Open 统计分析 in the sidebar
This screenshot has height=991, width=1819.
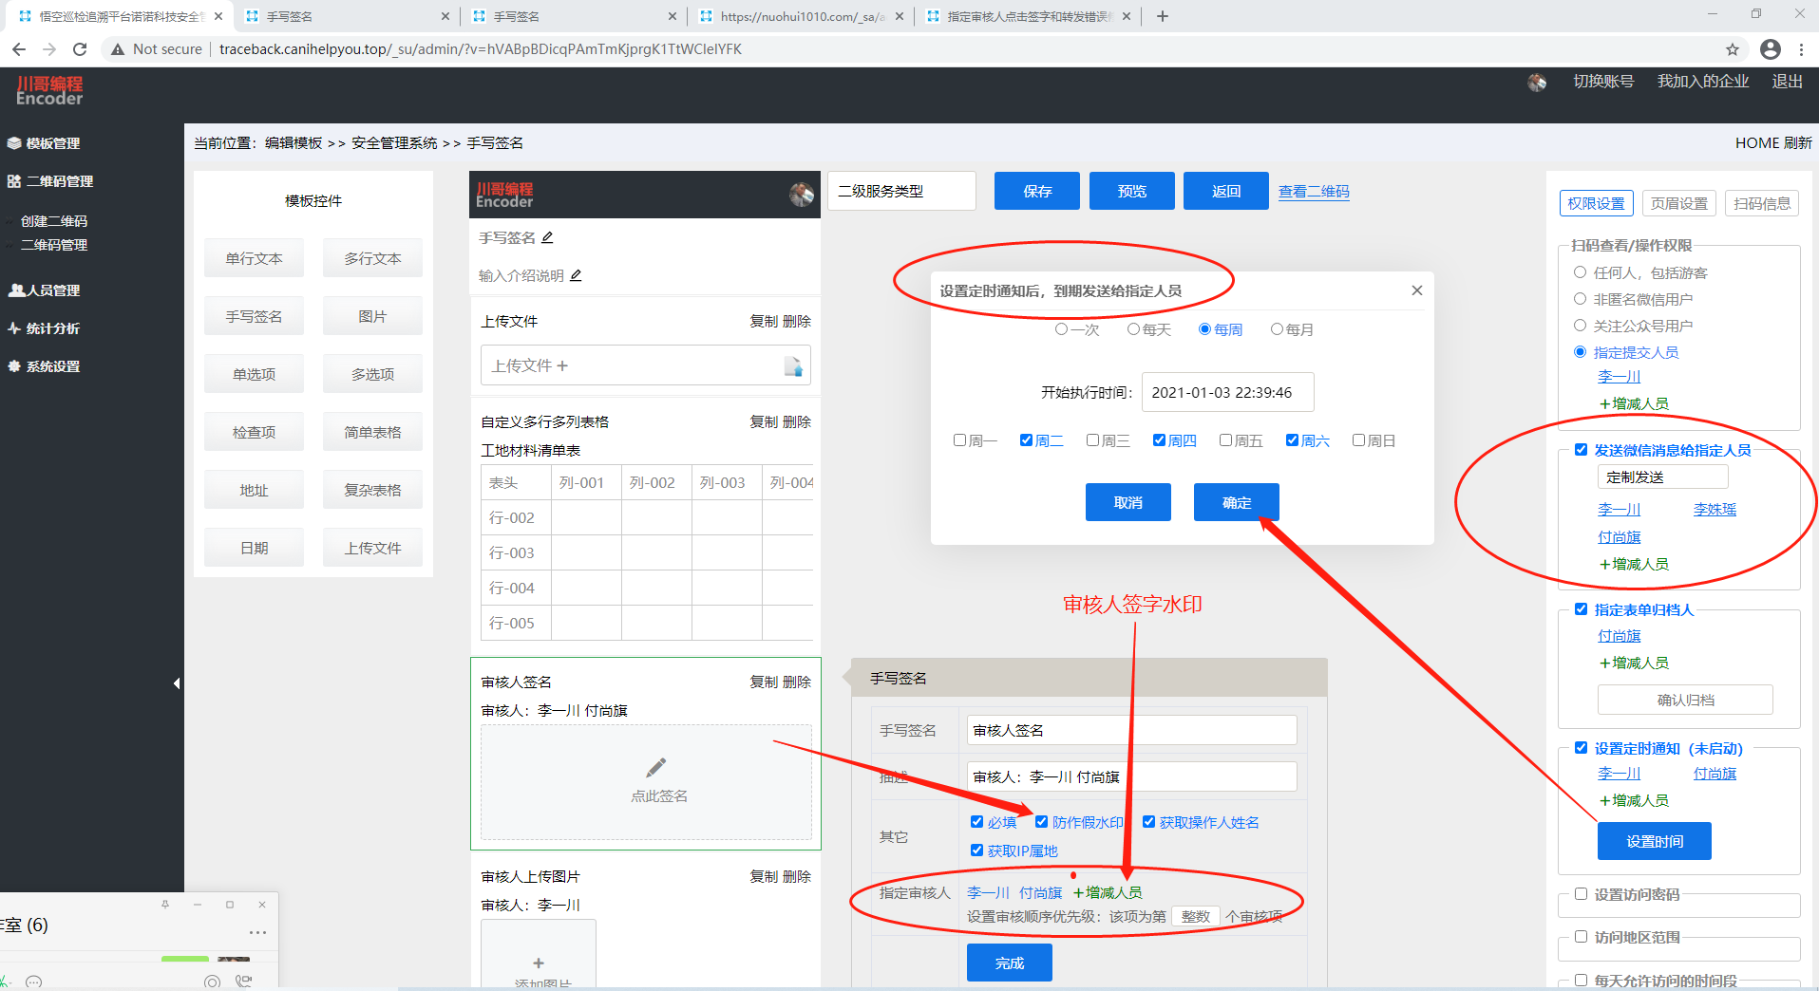[x=53, y=327]
